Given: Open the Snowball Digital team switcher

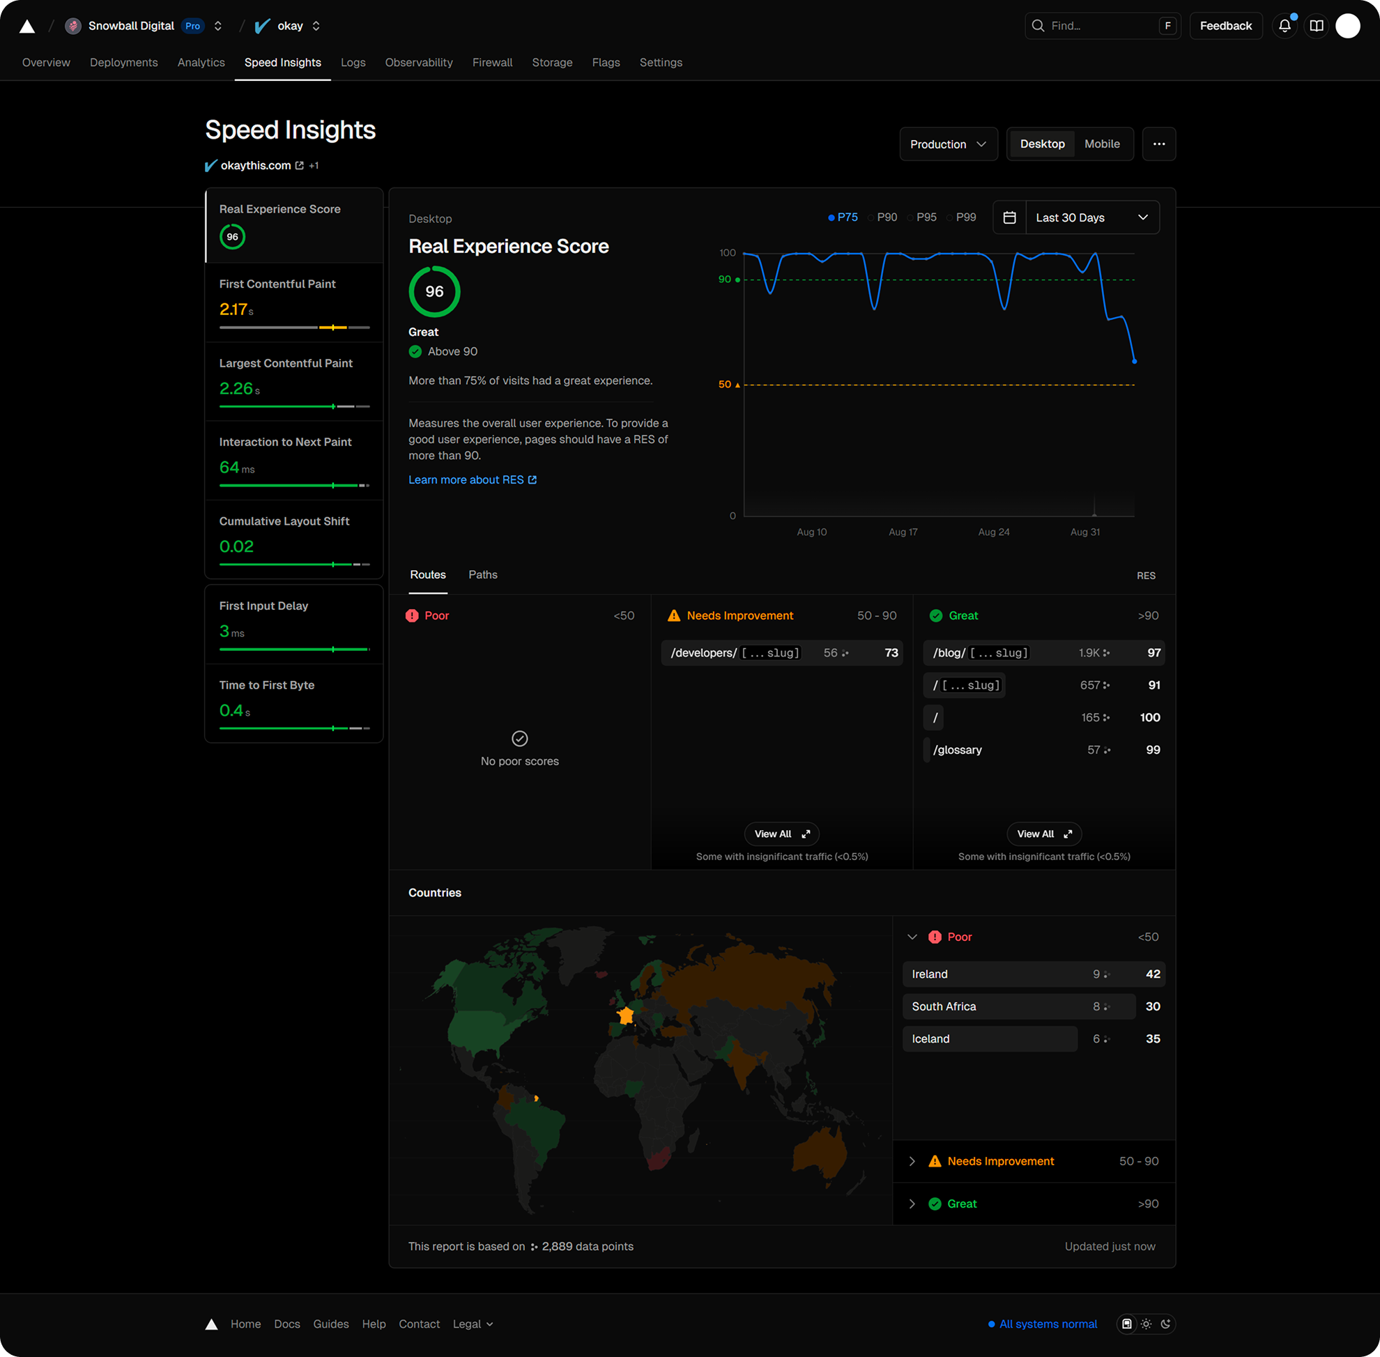Looking at the screenshot, I should [217, 26].
